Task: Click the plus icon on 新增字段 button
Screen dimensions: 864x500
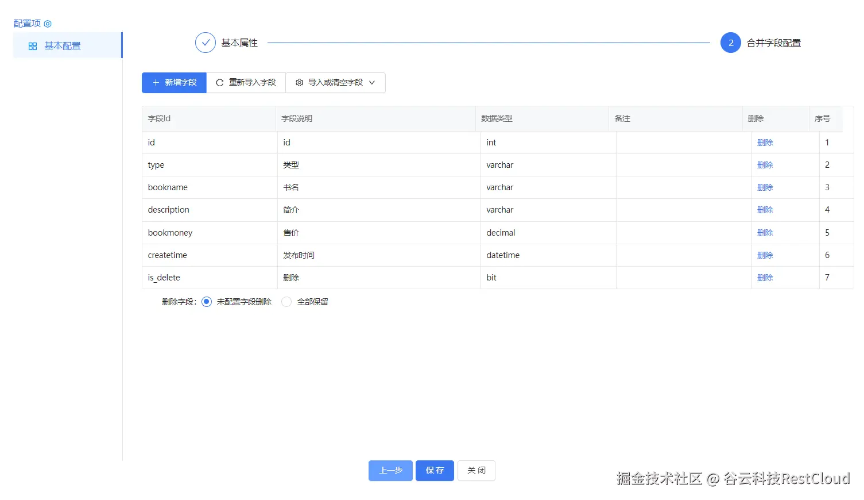Action: (x=156, y=83)
